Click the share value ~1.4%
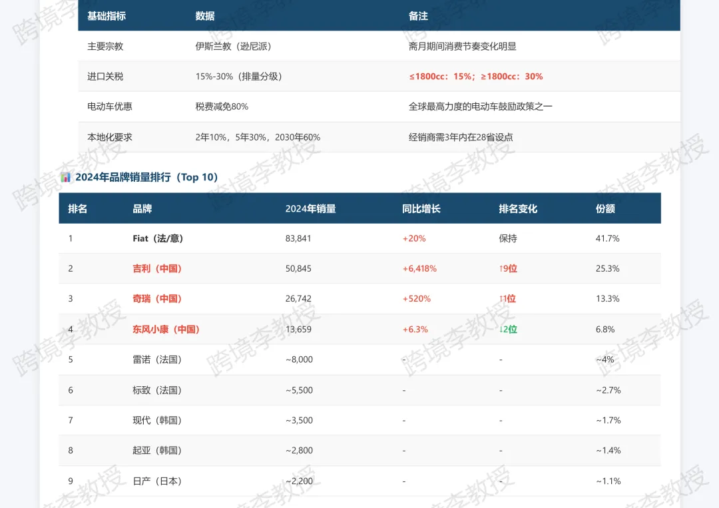Screen dimensions: 719x508 pyautogui.click(x=608, y=450)
